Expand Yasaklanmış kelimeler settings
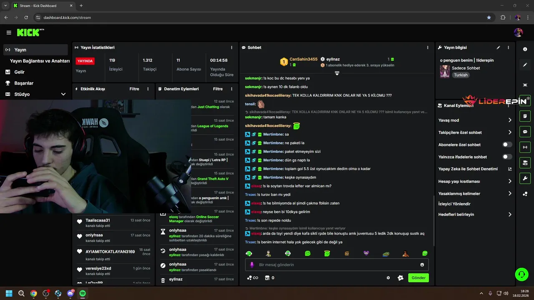Screen dimensions: 534x300 [510, 193]
